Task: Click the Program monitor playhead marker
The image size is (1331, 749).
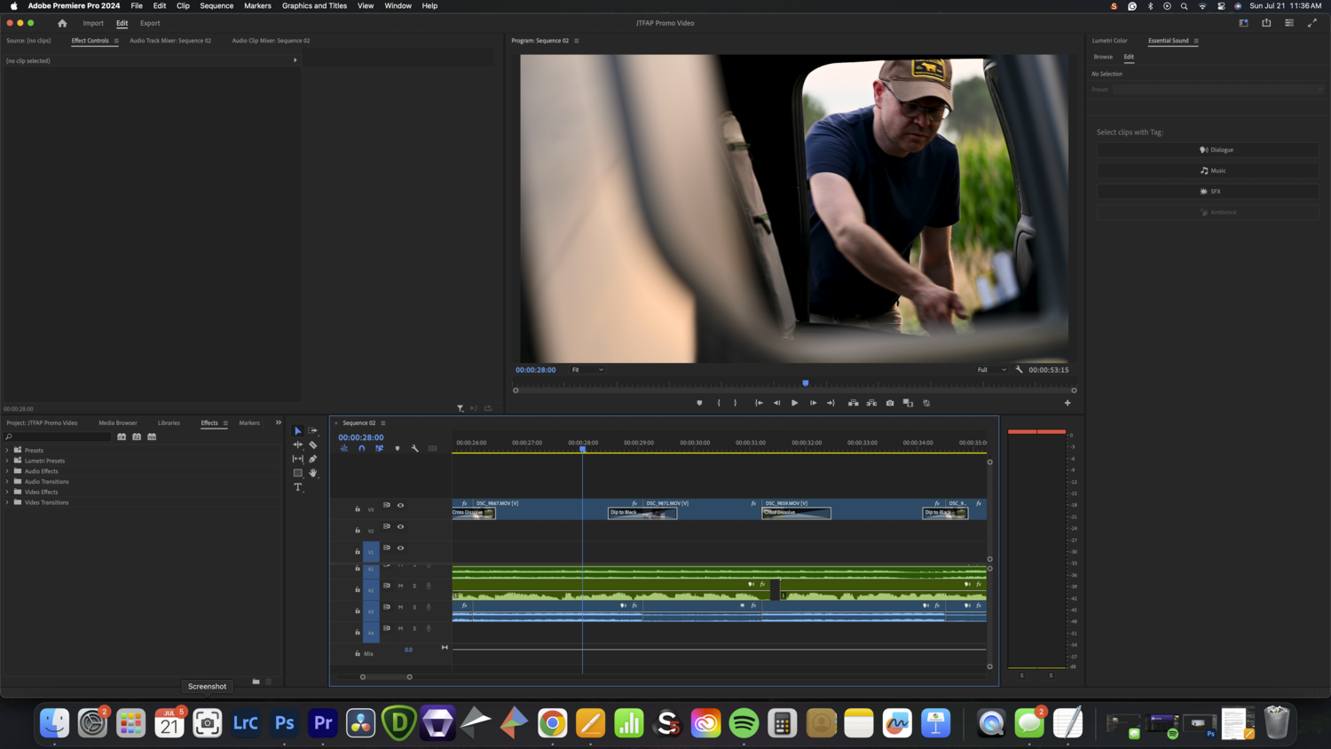Action: pyautogui.click(x=806, y=383)
